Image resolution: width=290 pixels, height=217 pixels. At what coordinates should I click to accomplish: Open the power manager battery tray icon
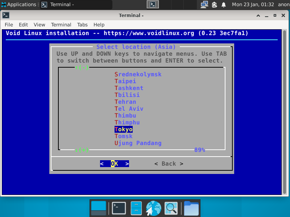point(214,4)
